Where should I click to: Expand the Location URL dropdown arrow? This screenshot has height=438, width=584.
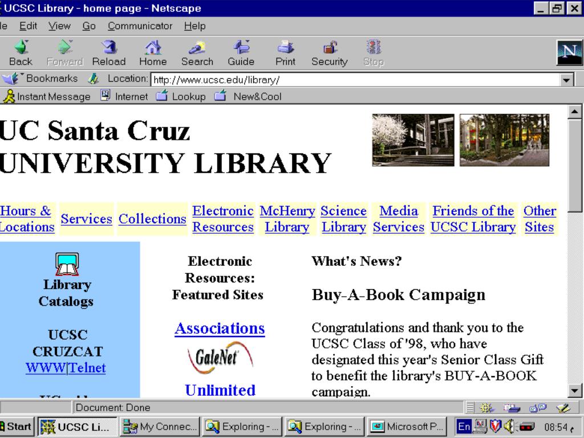click(x=566, y=80)
